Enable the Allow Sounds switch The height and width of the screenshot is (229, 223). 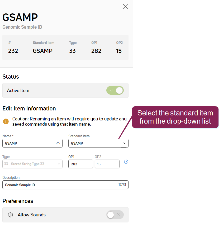115,215
